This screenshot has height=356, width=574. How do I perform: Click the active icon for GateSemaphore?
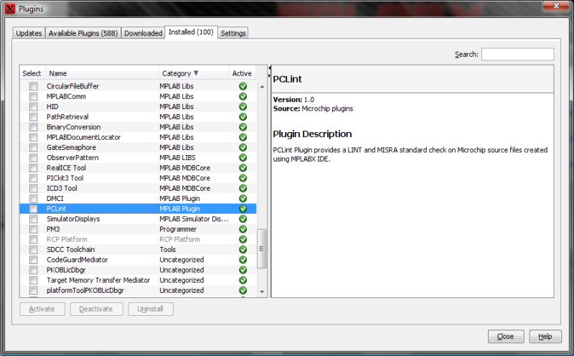[243, 148]
